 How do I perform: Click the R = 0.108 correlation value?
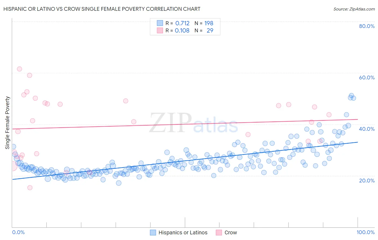click(178, 30)
